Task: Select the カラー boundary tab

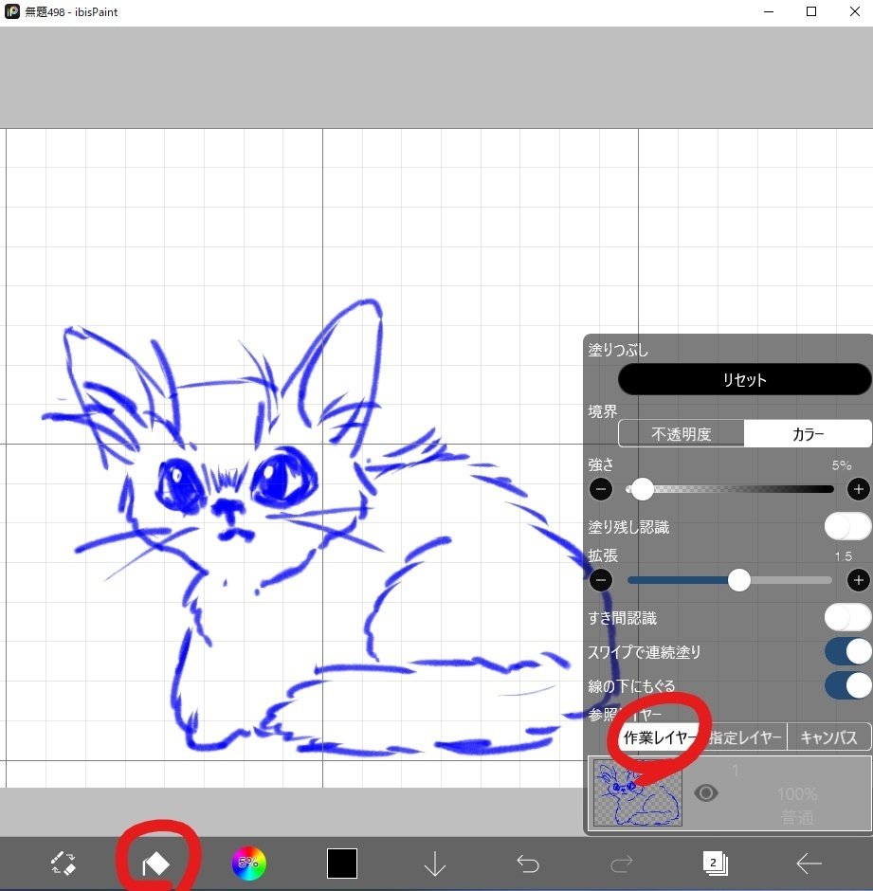Action: (x=807, y=433)
